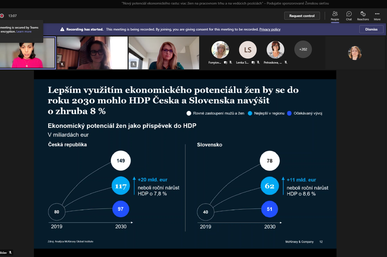Viewport: 387px width, 257px height.
Task: Click muted mic icon in bottom-left corner
Action: (10, 252)
